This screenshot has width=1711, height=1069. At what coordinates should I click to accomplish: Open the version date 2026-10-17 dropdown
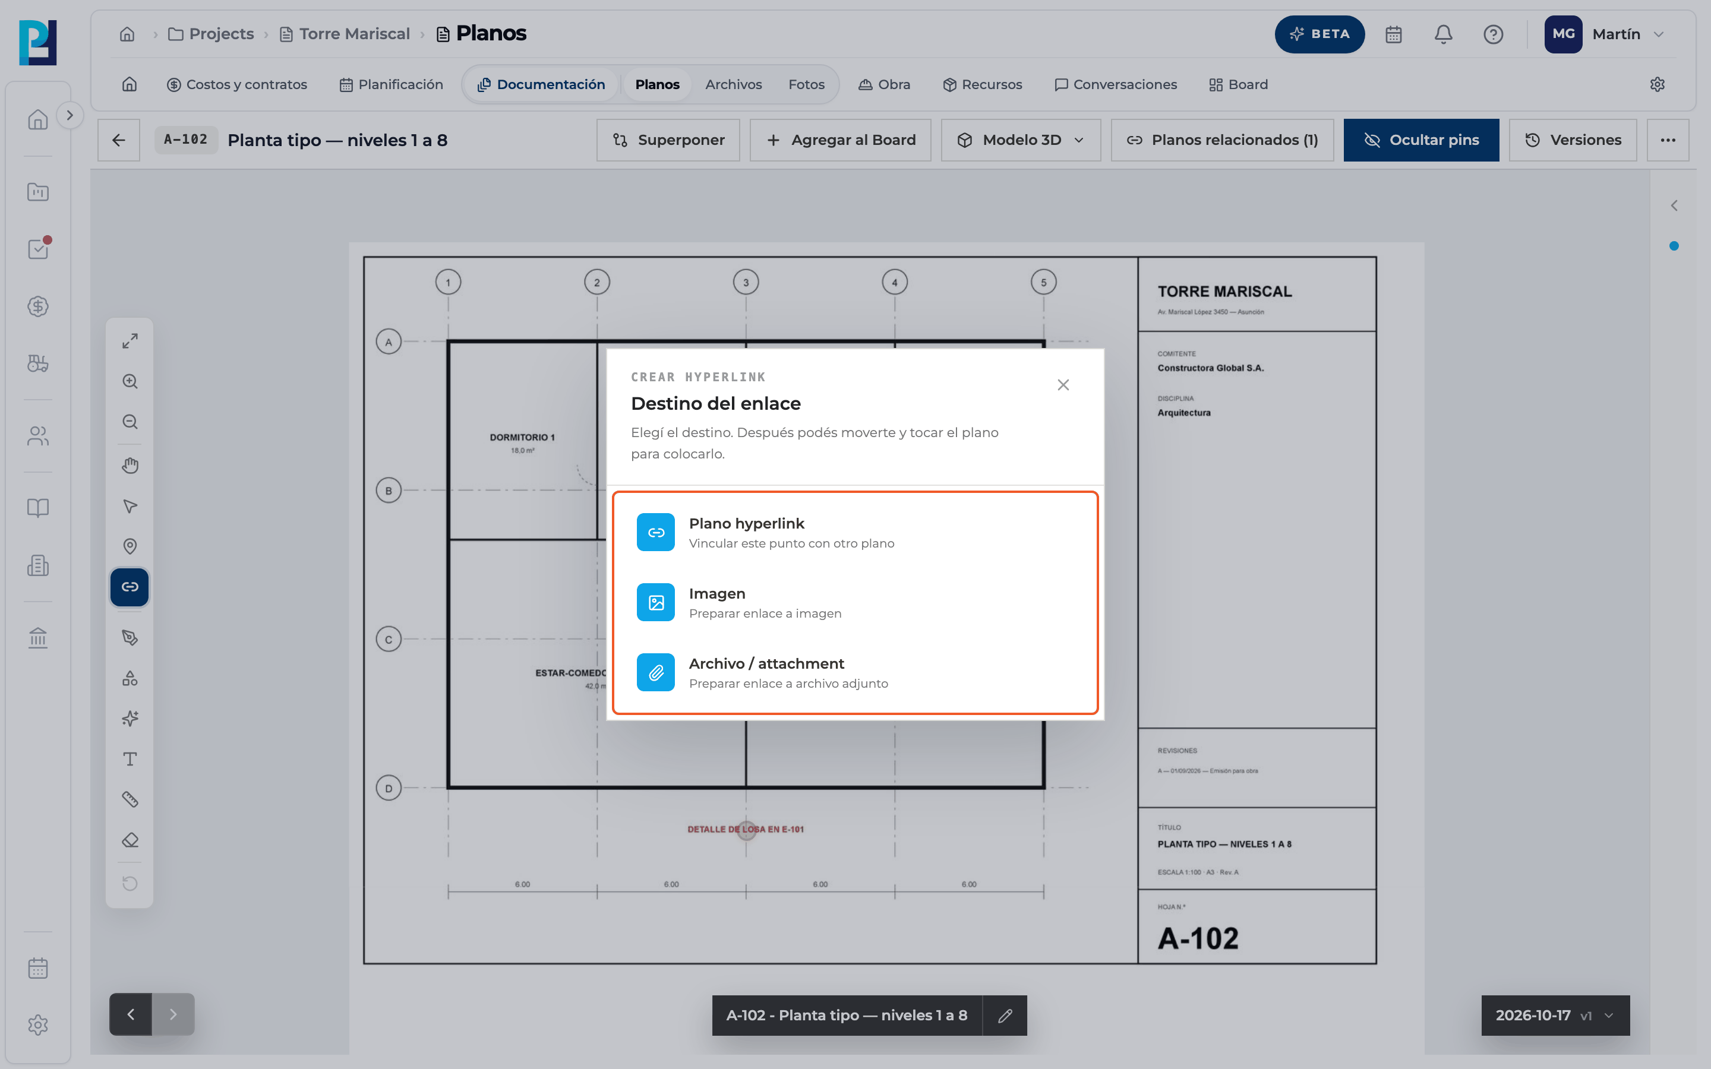pos(1555,1016)
